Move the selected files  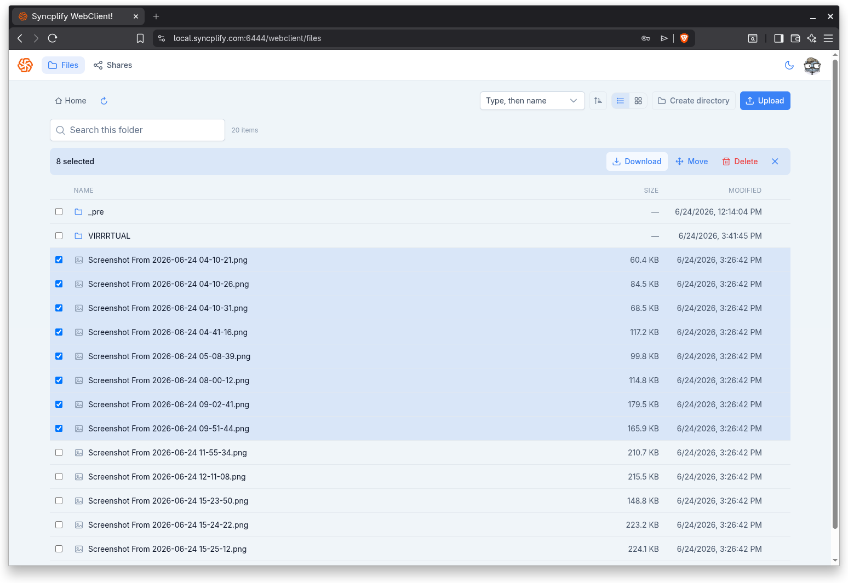coord(692,161)
